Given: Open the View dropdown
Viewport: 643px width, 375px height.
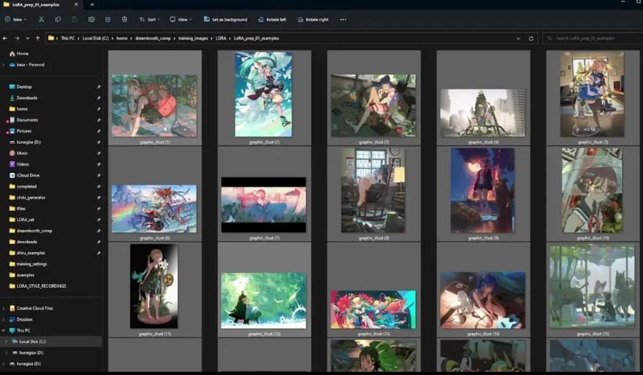Looking at the screenshot, I should tap(181, 19).
